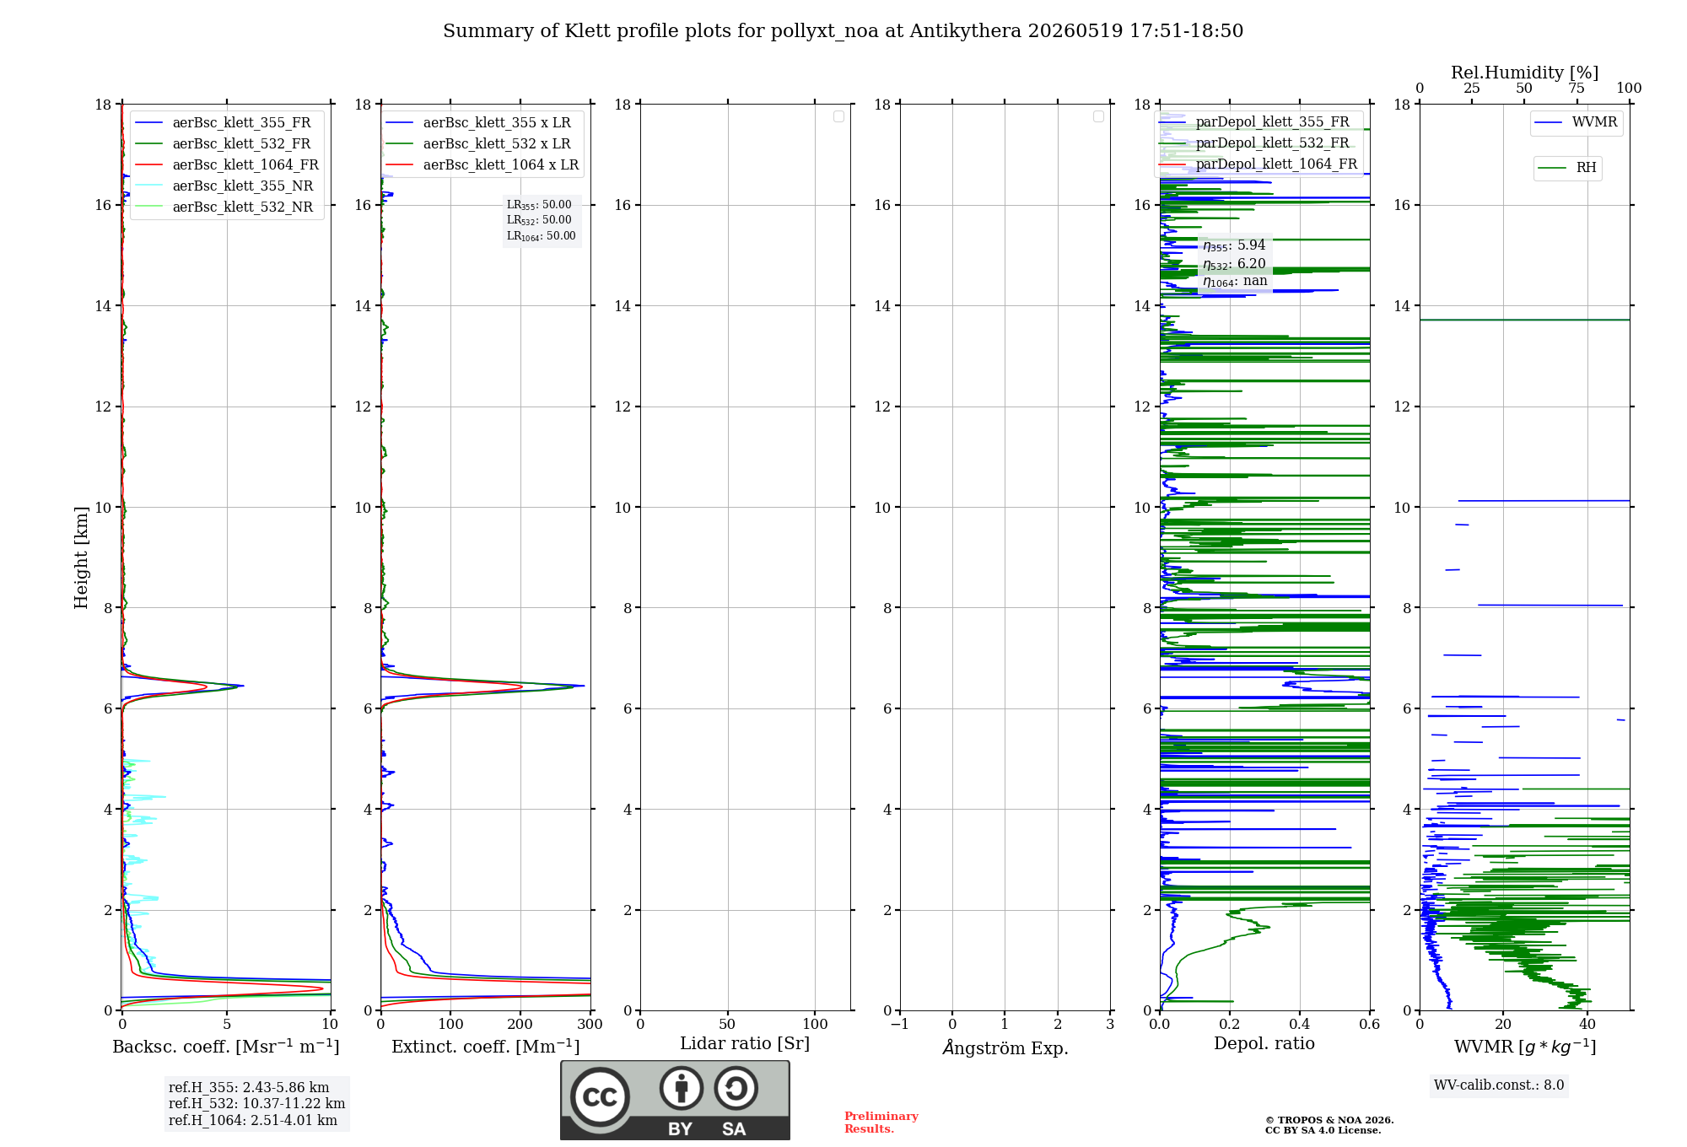
Task: Click the blue aerBsc_klett_355_FR legend line
Action: coord(148,123)
